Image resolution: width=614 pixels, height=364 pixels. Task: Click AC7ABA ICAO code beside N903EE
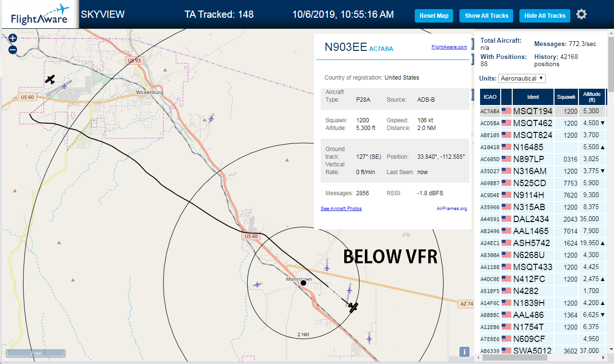click(381, 49)
